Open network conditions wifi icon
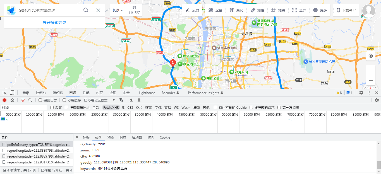This screenshot has width=381, height=174. 121,100
